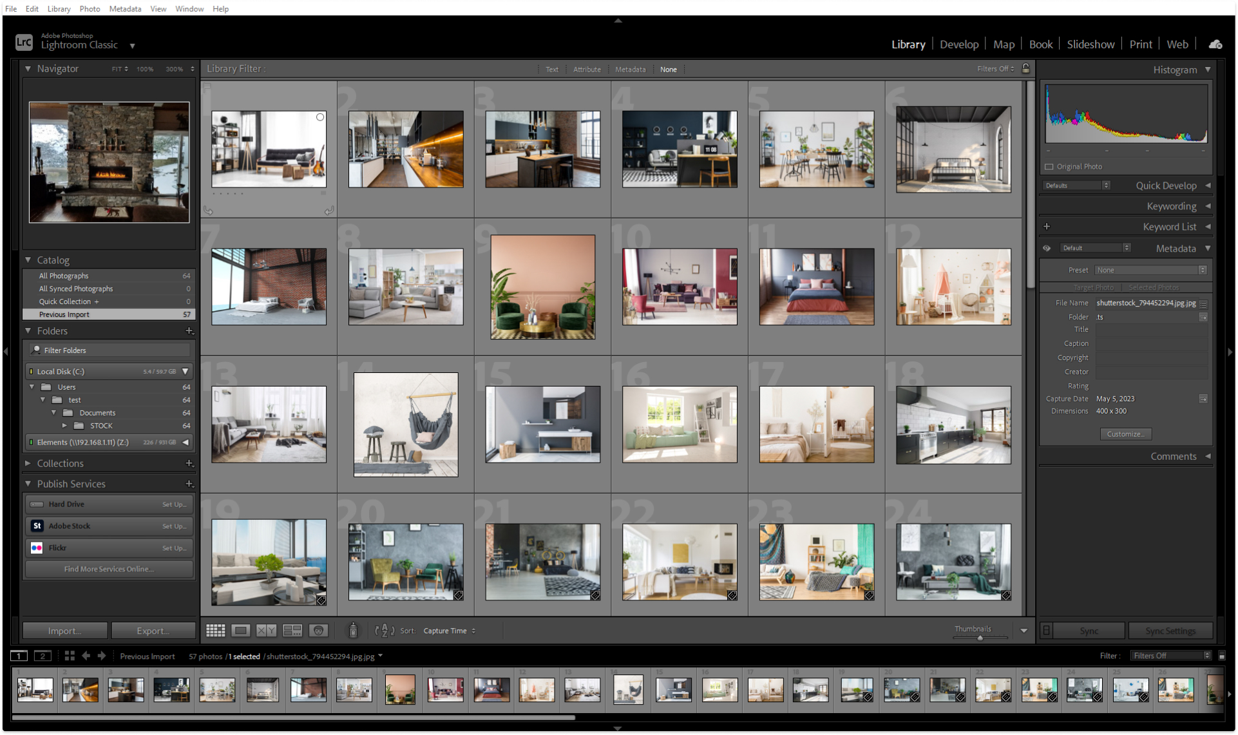The height and width of the screenshot is (735, 1238).
Task: Open the Metadata menu
Action: pos(125,8)
